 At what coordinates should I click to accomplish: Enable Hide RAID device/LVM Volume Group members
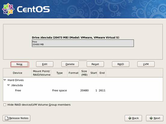[x=5, y=105]
